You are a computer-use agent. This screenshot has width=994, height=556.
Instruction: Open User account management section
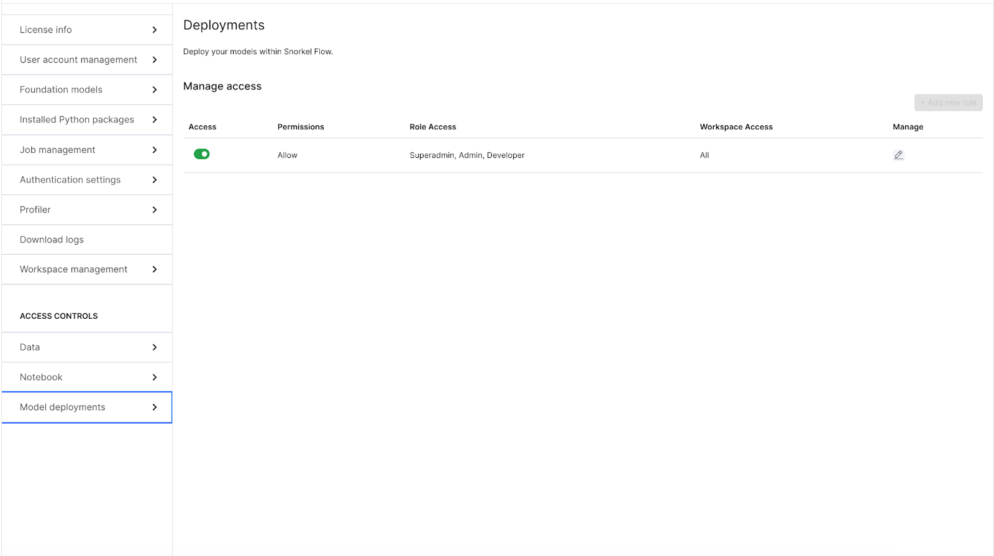[x=87, y=60]
